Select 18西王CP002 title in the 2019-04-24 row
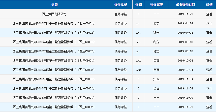The image size is (216, 112). click(x=54, y=33)
